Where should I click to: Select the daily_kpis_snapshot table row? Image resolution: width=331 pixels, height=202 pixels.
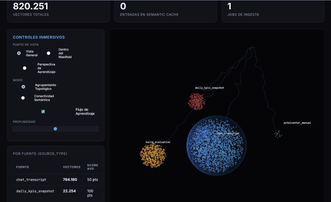pos(35,191)
